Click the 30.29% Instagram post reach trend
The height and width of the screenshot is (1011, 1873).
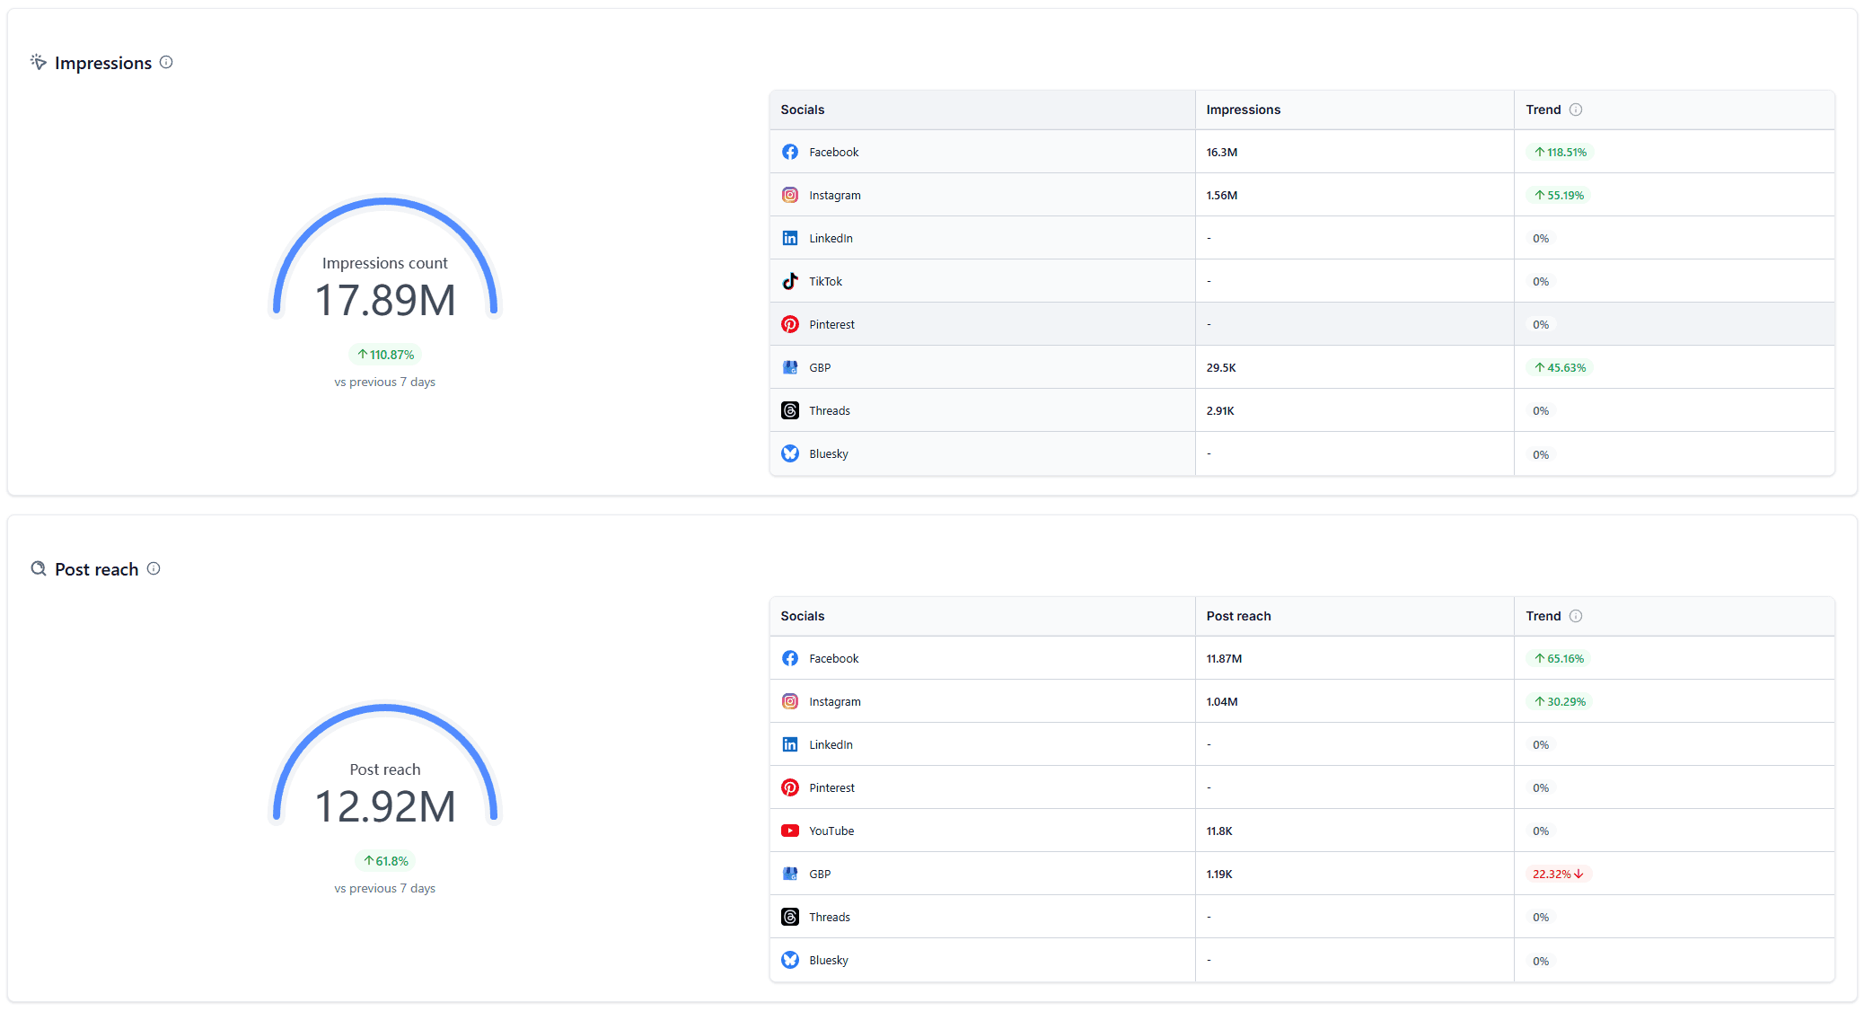coord(1560,701)
